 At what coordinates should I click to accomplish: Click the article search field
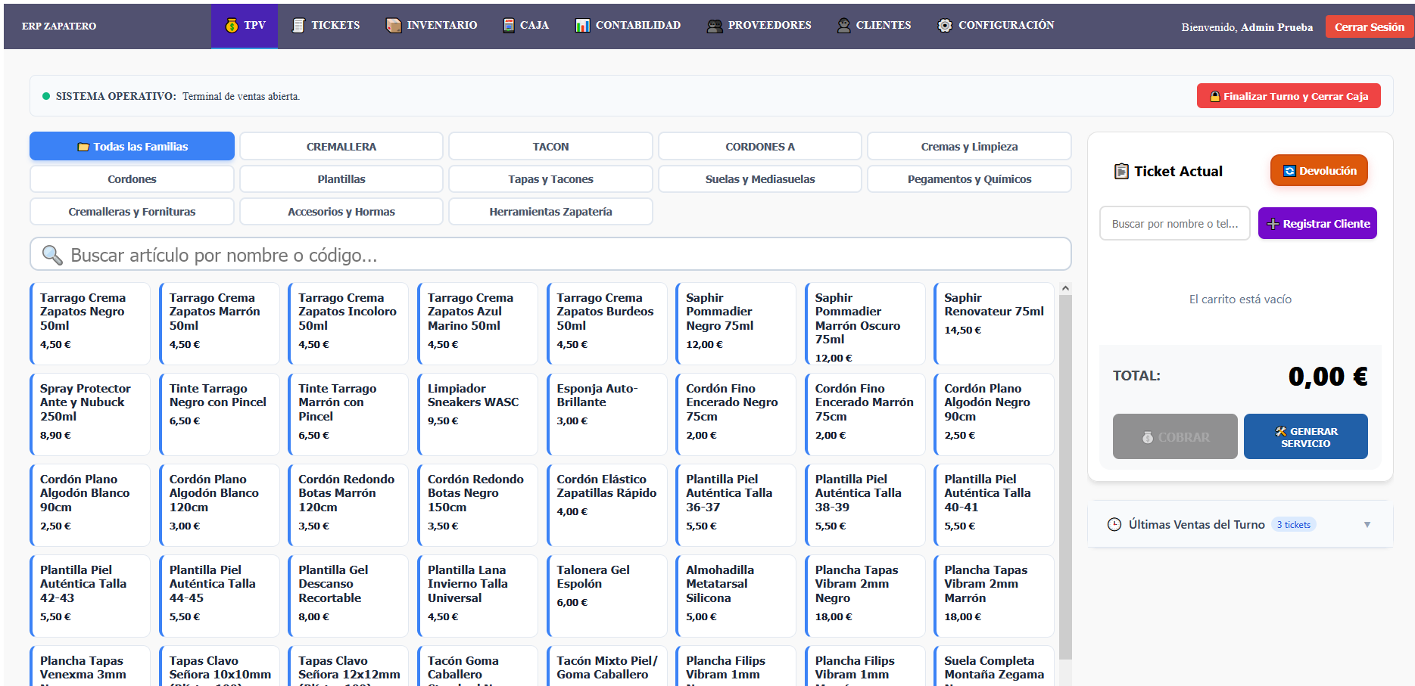pos(550,254)
